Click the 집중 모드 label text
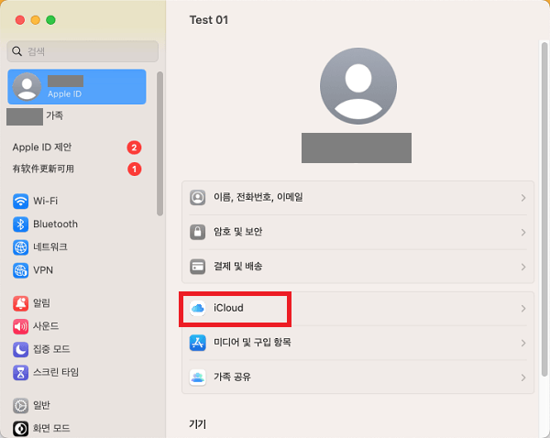The image size is (550, 438). point(51,349)
